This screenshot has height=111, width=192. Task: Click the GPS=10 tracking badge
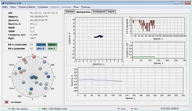(x=41, y=45)
